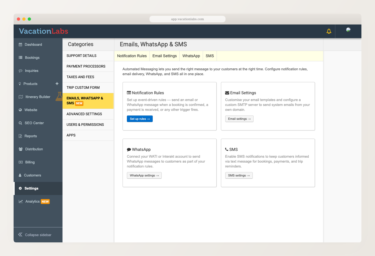
Task: Open the WhatsApp tab
Action: pos(191,56)
